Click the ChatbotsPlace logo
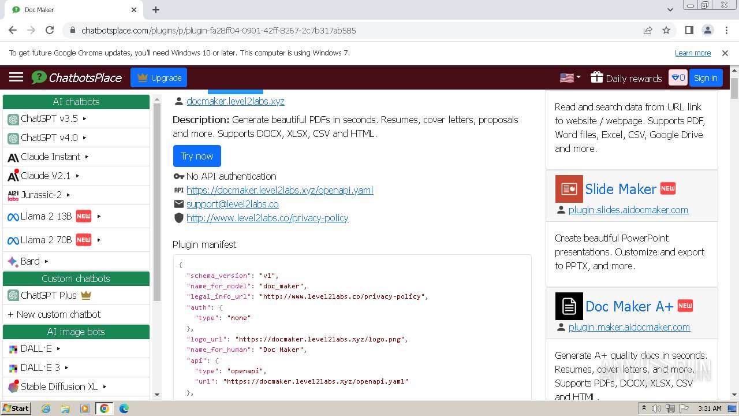Screen dimensions: 739x416 pyautogui.click(x=77, y=77)
